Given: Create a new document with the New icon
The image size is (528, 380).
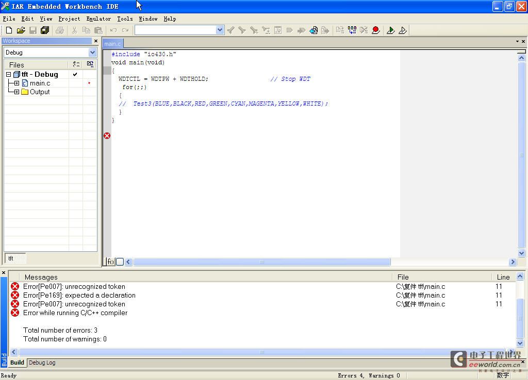Looking at the screenshot, I should point(9,30).
